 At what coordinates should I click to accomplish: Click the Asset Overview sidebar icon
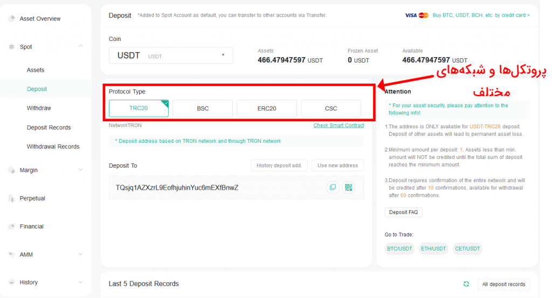point(12,19)
